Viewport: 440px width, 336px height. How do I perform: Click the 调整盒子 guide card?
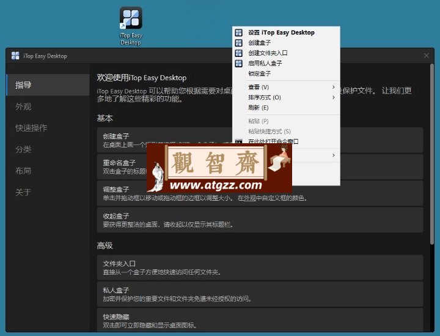[x=260, y=193]
